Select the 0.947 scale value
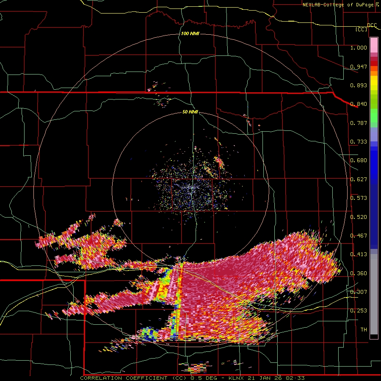This screenshot has height=381, width=381. click(359, 66)
